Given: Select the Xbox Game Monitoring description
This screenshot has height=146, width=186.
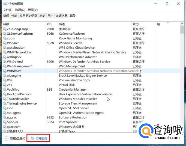Looking at the screenshot, I should [75, 38].
